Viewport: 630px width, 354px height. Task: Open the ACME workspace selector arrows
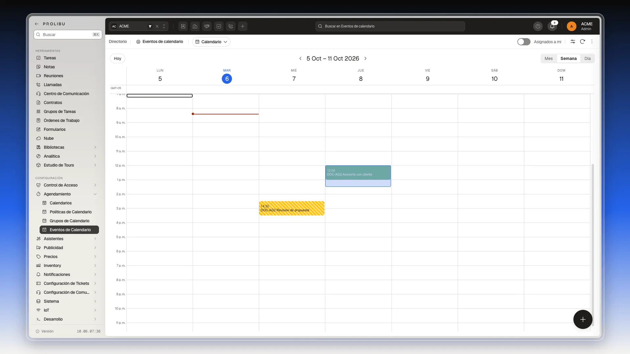(x=164, y=26)
